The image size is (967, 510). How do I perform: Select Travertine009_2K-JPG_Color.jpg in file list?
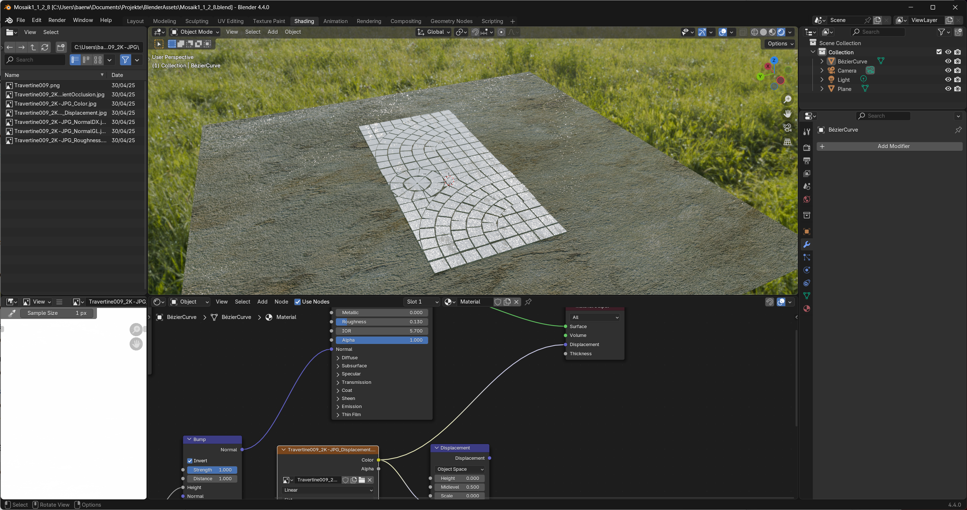(x=55, y=103)
